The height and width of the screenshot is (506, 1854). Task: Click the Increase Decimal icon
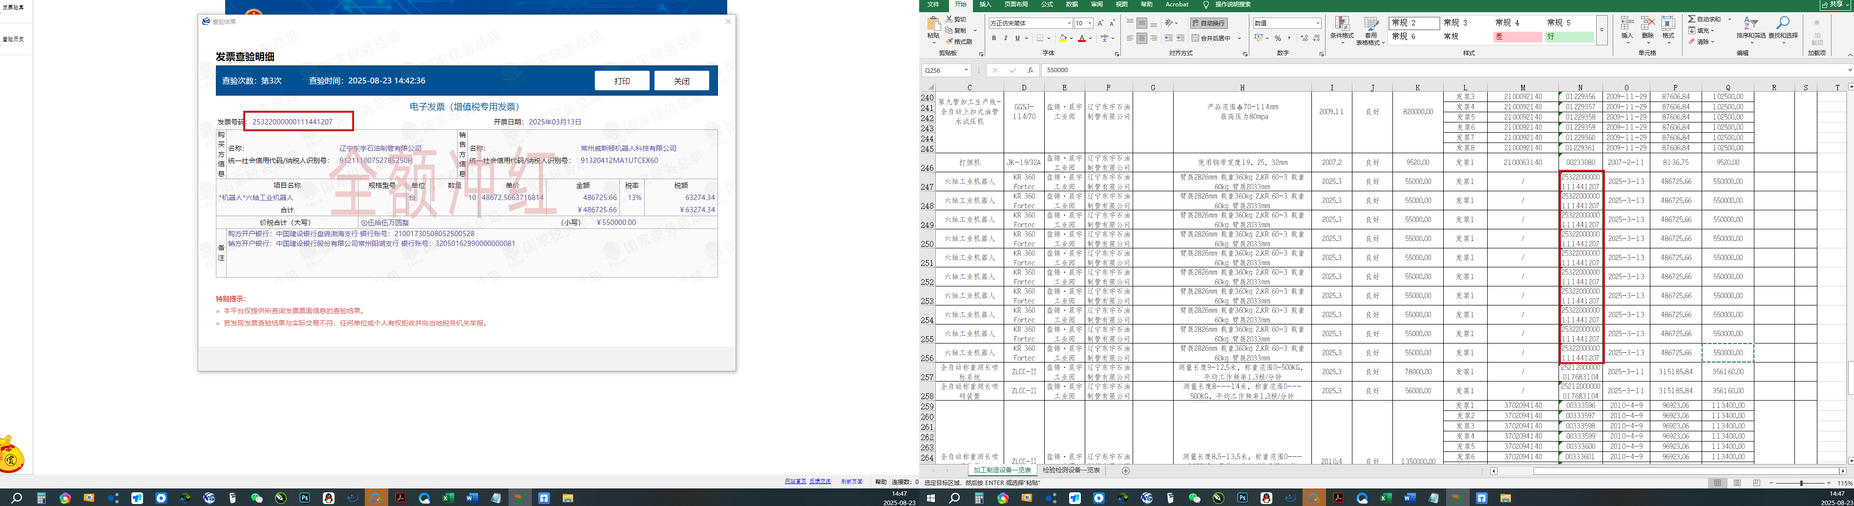1304,38
